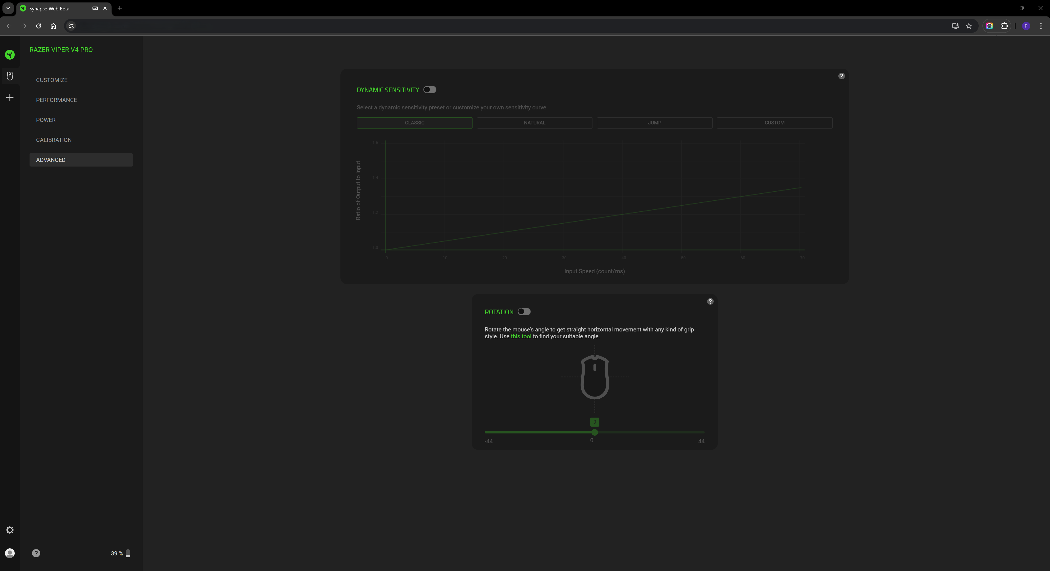Select the mouse device icon in sidebar
The width and height of the screenshot is (1050, 571).
(x=10, y=76)
